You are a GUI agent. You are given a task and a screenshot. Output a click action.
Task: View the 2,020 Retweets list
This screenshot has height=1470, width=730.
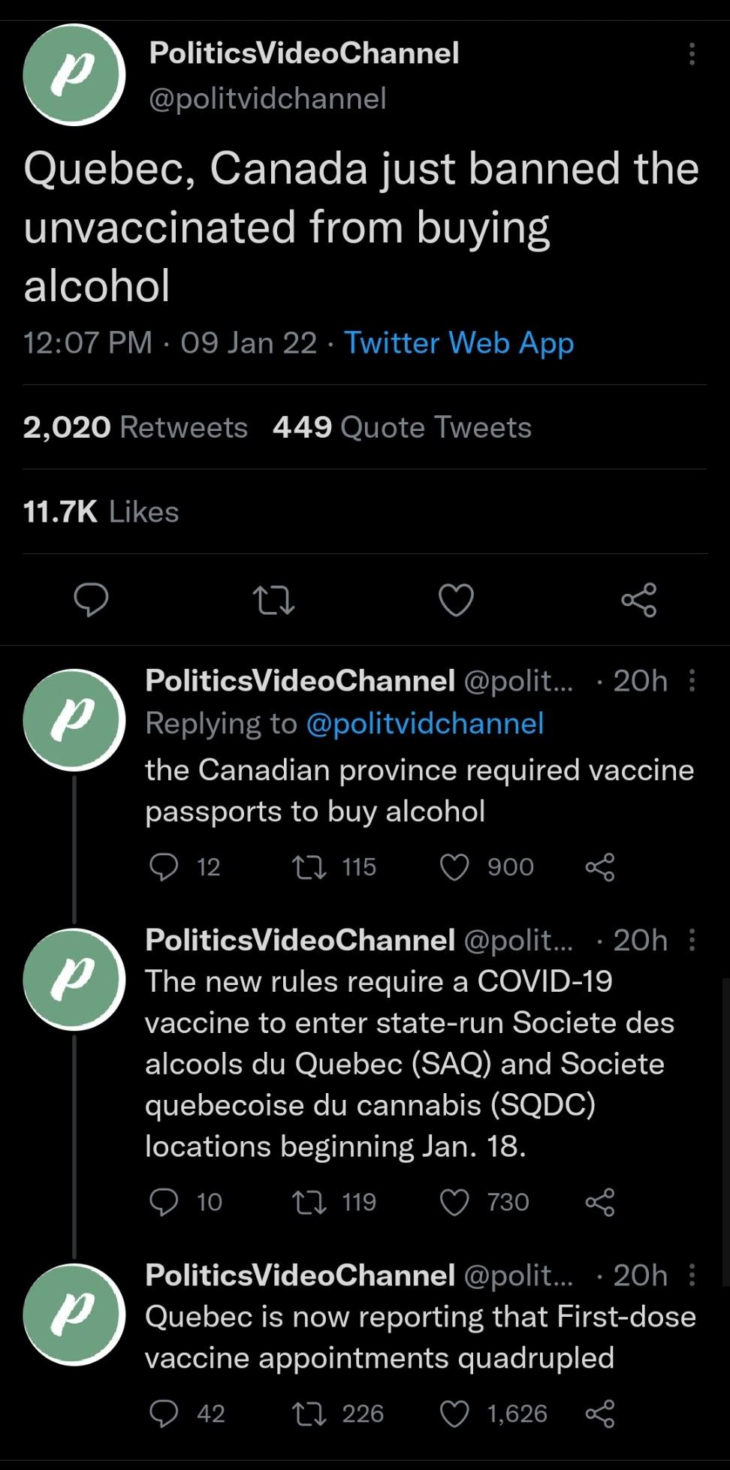pos(135,427)
